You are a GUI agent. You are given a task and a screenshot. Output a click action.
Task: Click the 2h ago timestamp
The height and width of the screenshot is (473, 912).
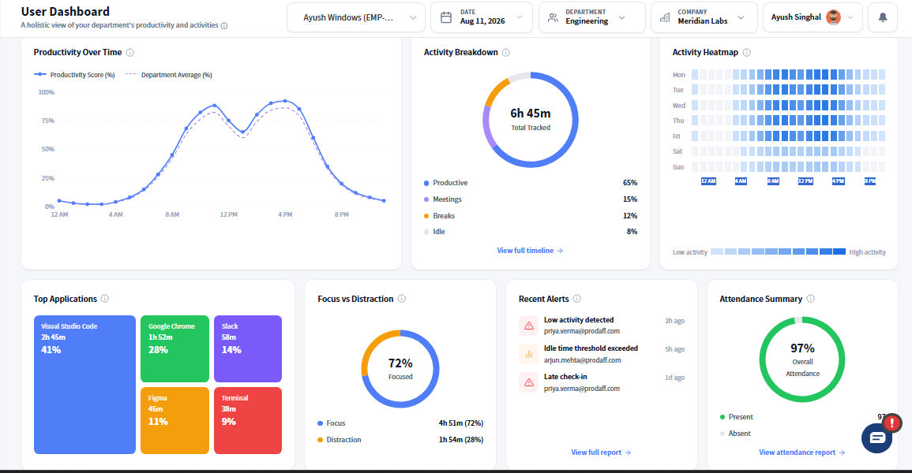(x=674, y=321)
